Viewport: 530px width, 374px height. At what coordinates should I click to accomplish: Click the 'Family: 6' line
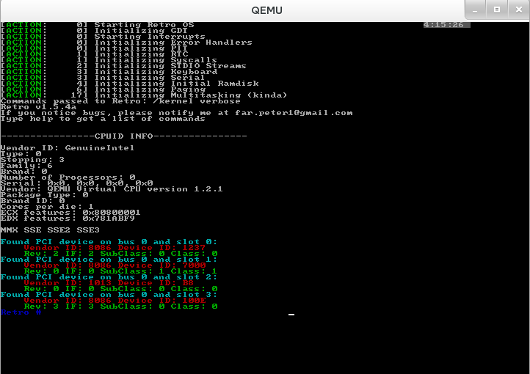pyautogui.click(x=26, y=166)
